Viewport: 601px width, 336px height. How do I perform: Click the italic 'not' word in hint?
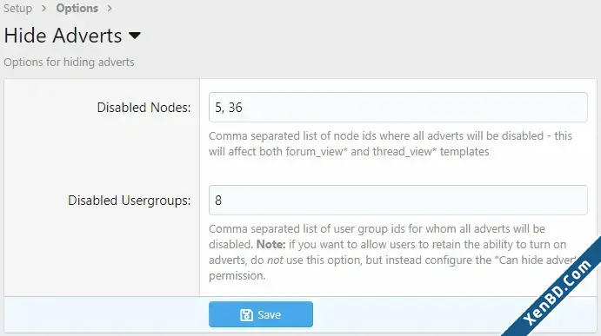click(275, 260)
